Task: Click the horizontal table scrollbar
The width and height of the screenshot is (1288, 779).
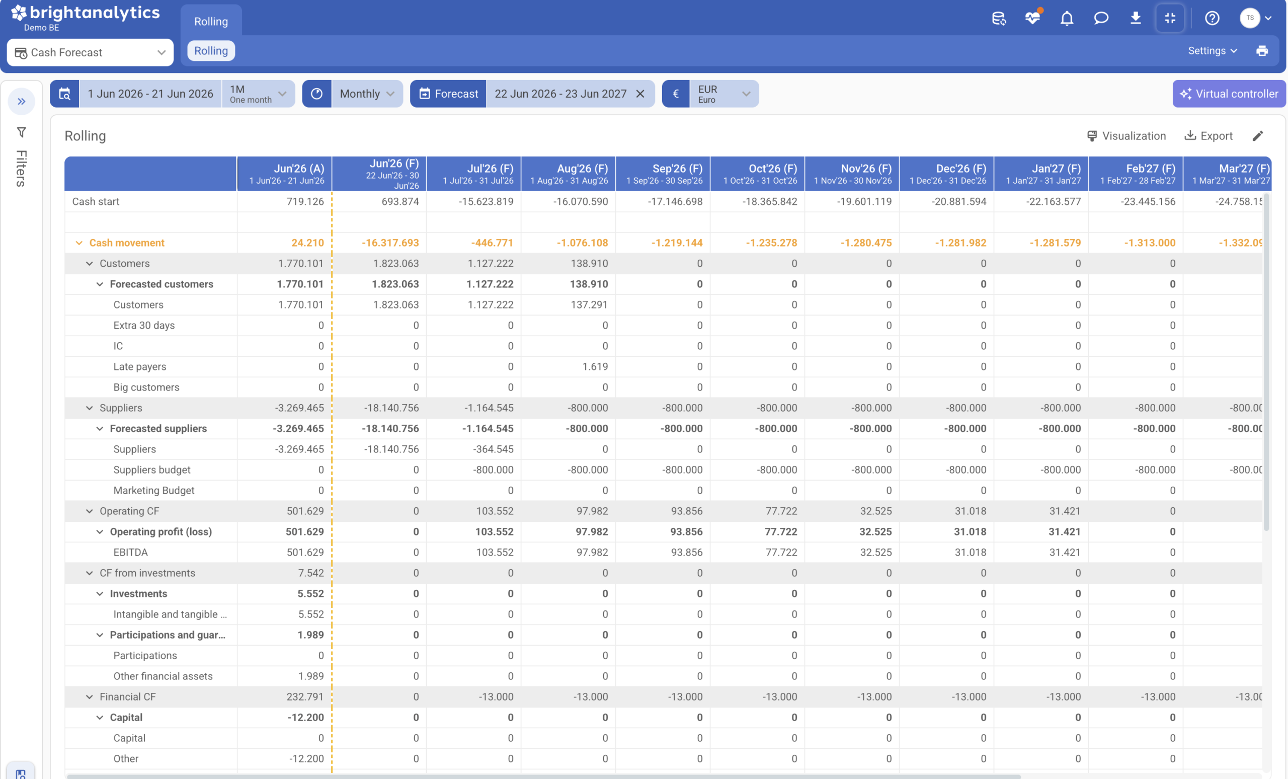Action: pos(544,776)
